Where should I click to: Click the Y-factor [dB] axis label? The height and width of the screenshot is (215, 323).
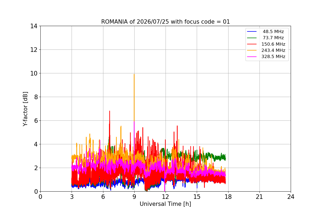pyautogui.click(x=25, y=109)
